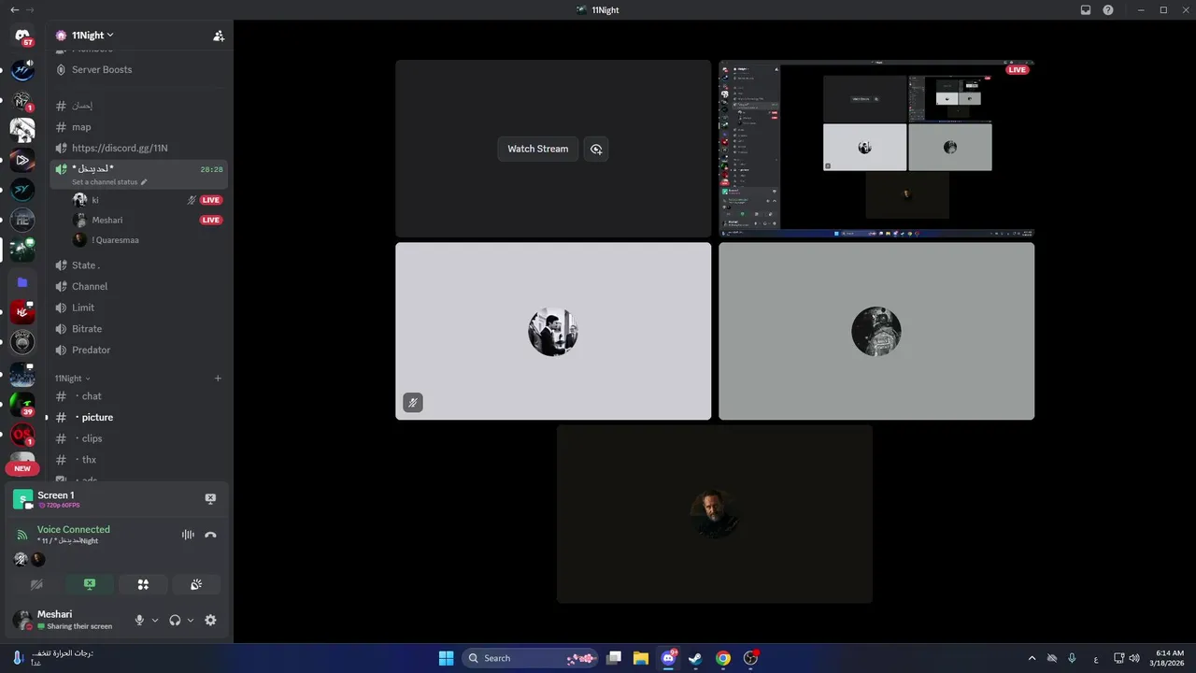Pop out stream icon beside Watch Stream
Screen dimensions: 1196x673
click(x=596, y=149)
